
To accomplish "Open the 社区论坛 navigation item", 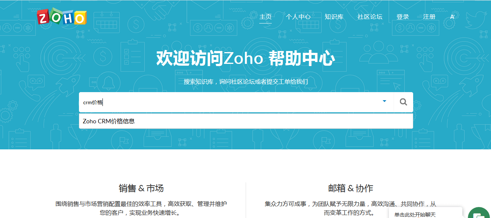I will [370, 17].
